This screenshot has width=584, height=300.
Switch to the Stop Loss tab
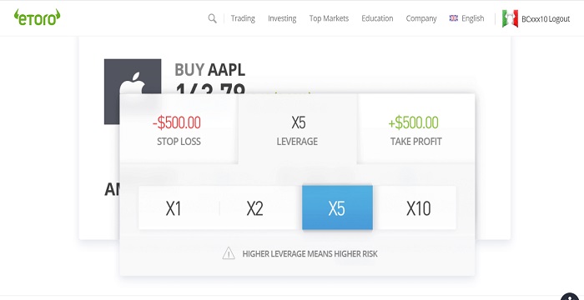pyautogui.click(x=179, y=129)
